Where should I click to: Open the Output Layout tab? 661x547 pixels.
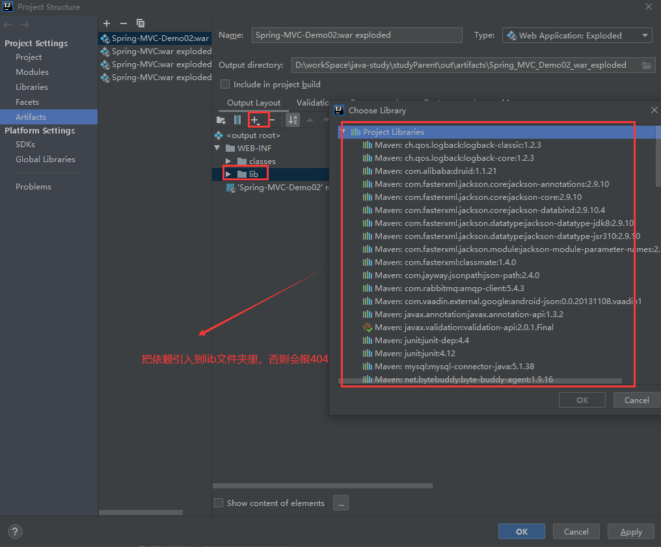coord(253,103)
